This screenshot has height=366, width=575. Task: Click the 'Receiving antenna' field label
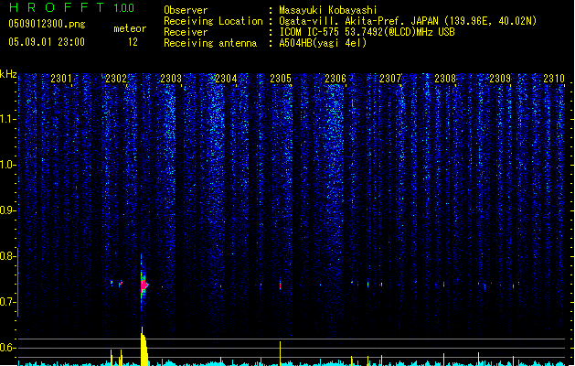[x=210, y=43]
